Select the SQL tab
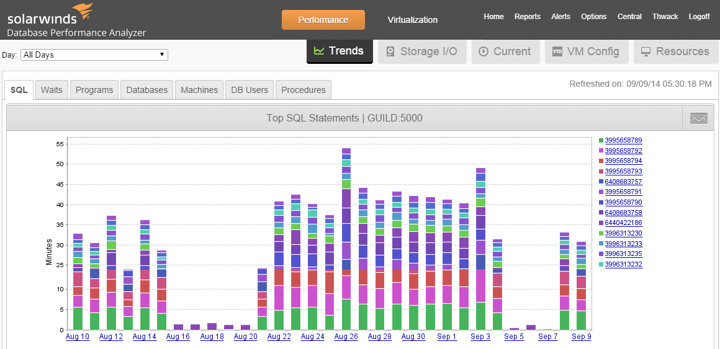 point(19,90)
